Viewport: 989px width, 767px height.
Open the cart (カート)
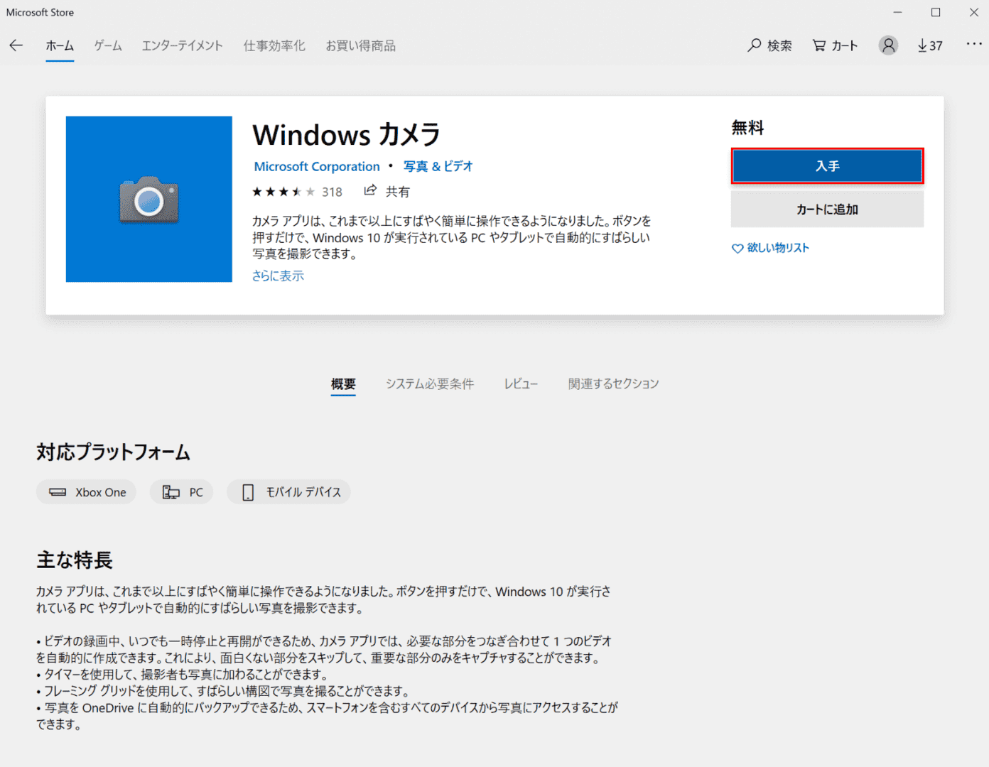coord(836,45)
